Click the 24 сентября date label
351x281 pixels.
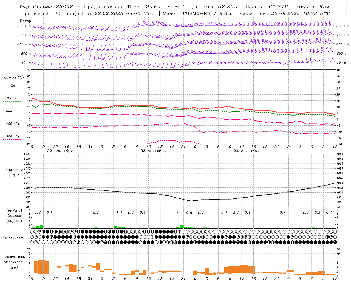click(247, 151)
